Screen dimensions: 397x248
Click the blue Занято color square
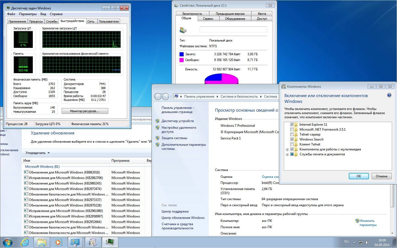pyautogui.click(x=181, y=54)
